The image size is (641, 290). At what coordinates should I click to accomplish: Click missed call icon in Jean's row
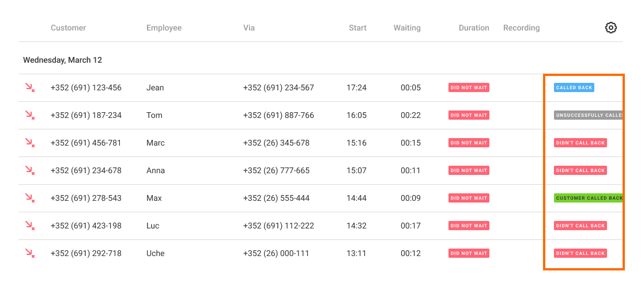(x=29, y=87)
